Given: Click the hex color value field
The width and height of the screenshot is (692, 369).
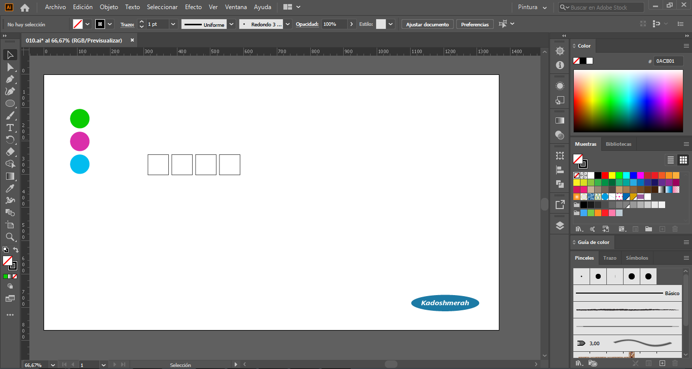Looking at the screenshot, I should pos(668,61).
